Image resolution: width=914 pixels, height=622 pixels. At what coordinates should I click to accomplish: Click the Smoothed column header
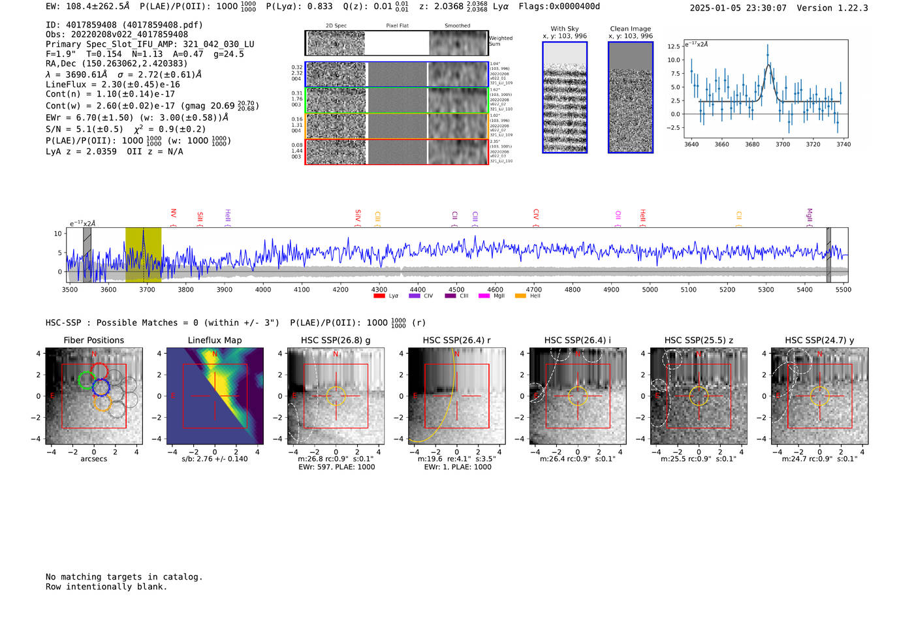[457, 25]
